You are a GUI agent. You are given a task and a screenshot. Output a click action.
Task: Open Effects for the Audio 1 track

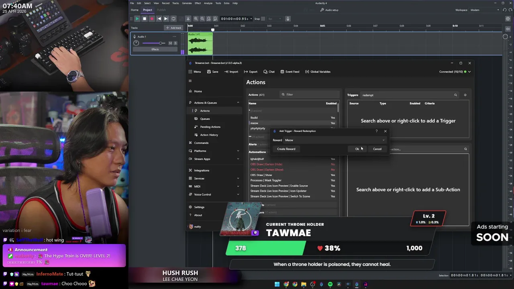(155, 49)
